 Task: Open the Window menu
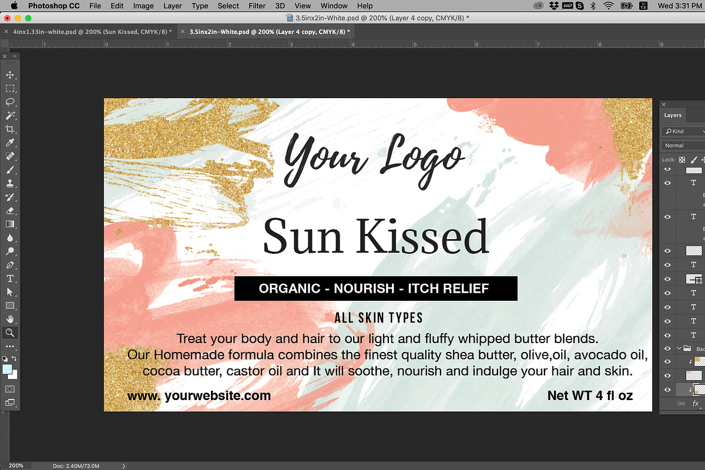click(x=334, y=6)
